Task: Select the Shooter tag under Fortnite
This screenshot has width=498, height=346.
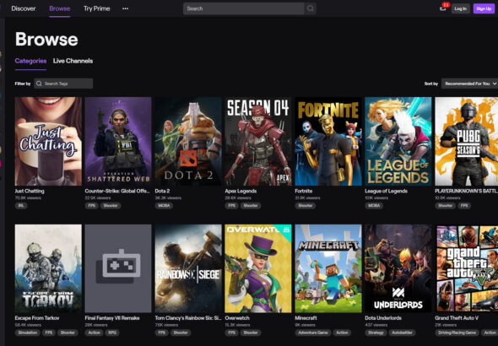Action: (x=306, y=206)
